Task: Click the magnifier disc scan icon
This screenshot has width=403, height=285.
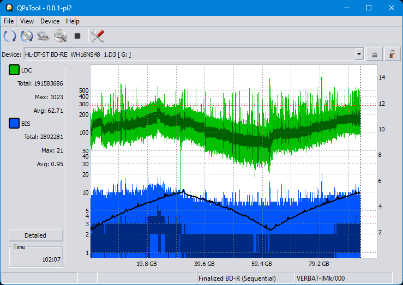Action: tap(60, 36)
